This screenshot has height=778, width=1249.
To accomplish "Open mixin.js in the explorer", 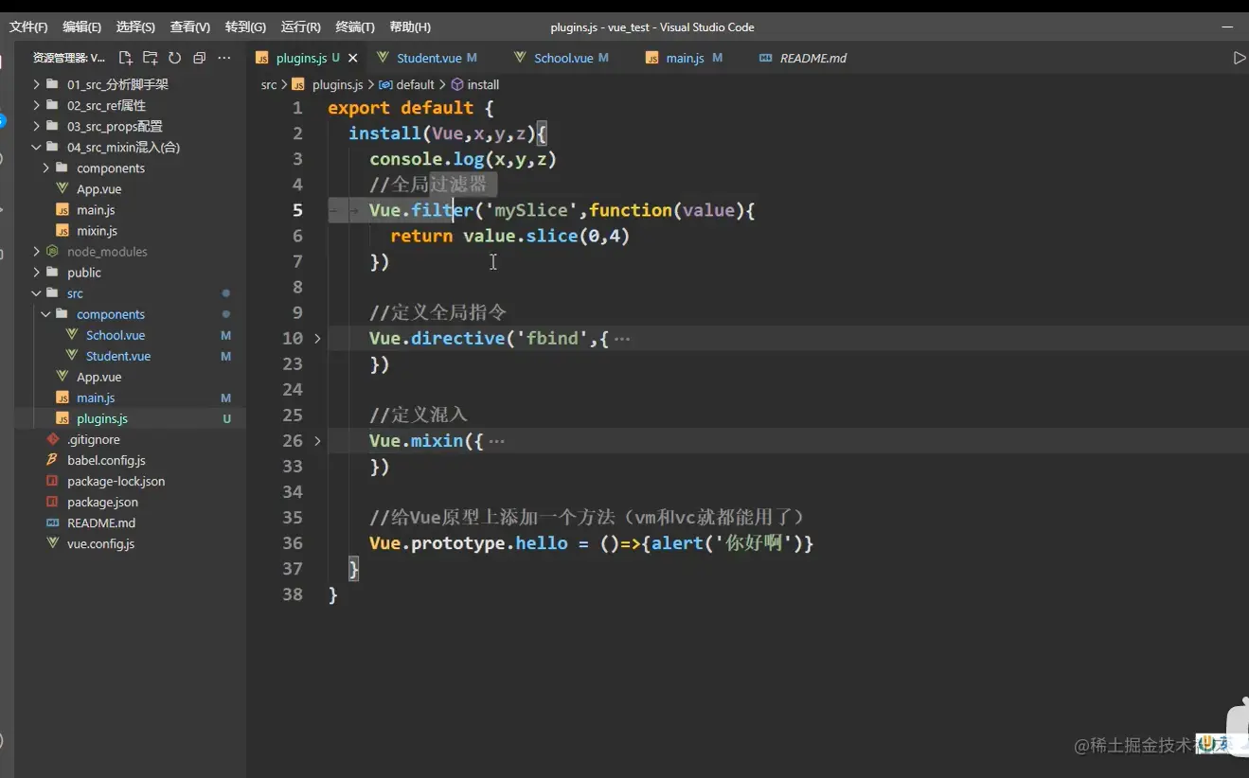I will click(97, 231).
